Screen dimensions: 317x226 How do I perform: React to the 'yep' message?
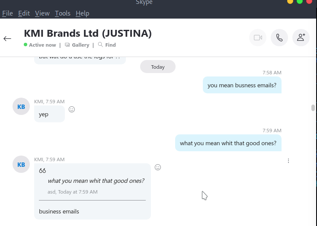click(72, 109)
